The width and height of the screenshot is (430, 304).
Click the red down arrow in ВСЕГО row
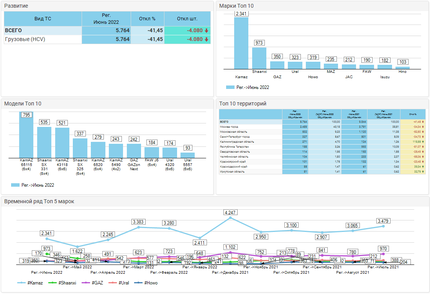[x=206, y=31]
